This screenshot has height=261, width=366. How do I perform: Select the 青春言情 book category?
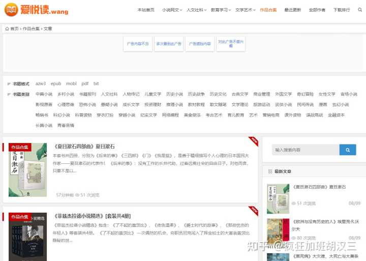point(66,126)
